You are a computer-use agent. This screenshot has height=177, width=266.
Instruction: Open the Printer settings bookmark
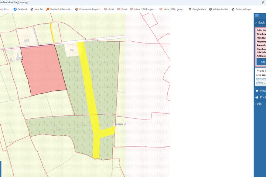tap(241, 9)
